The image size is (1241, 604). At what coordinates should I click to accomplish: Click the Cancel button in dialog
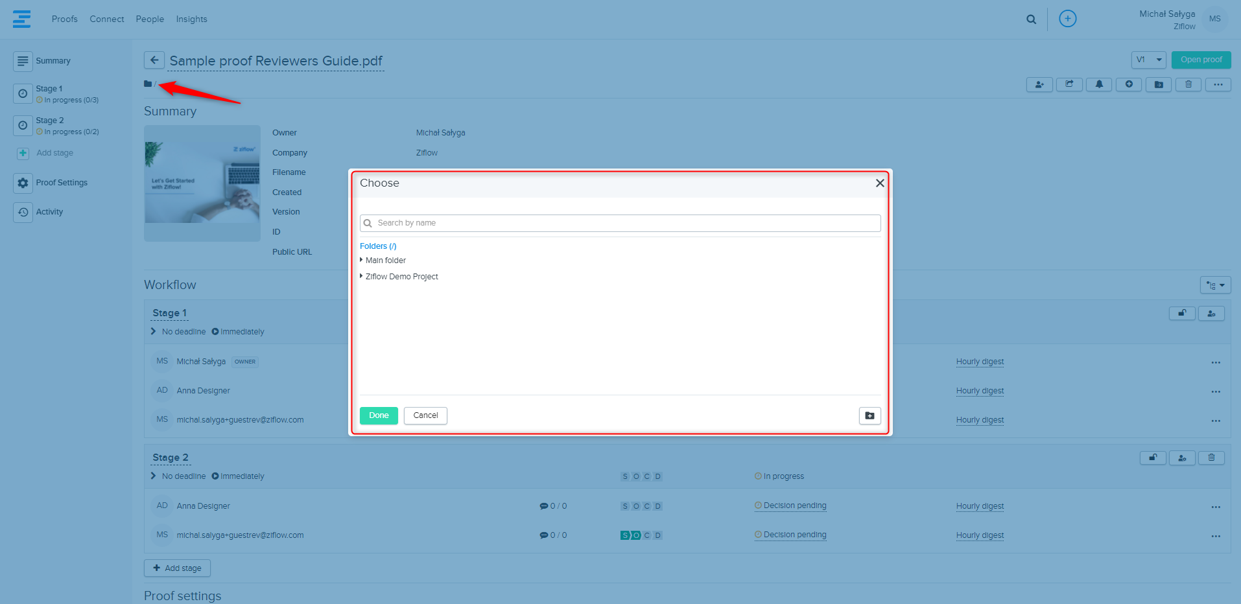[425, 415]
